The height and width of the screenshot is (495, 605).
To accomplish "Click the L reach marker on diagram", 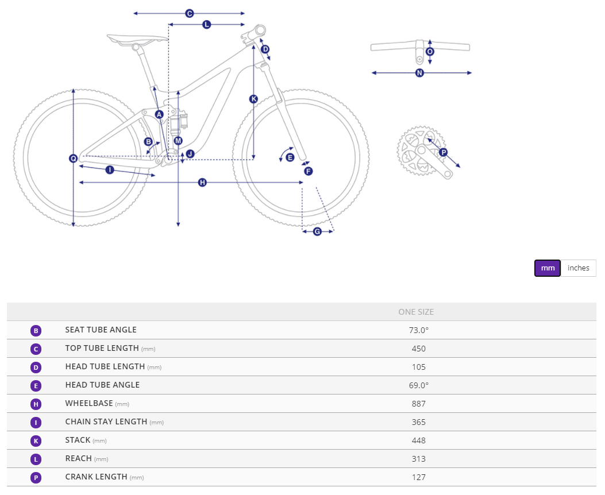I will point(207,24).
